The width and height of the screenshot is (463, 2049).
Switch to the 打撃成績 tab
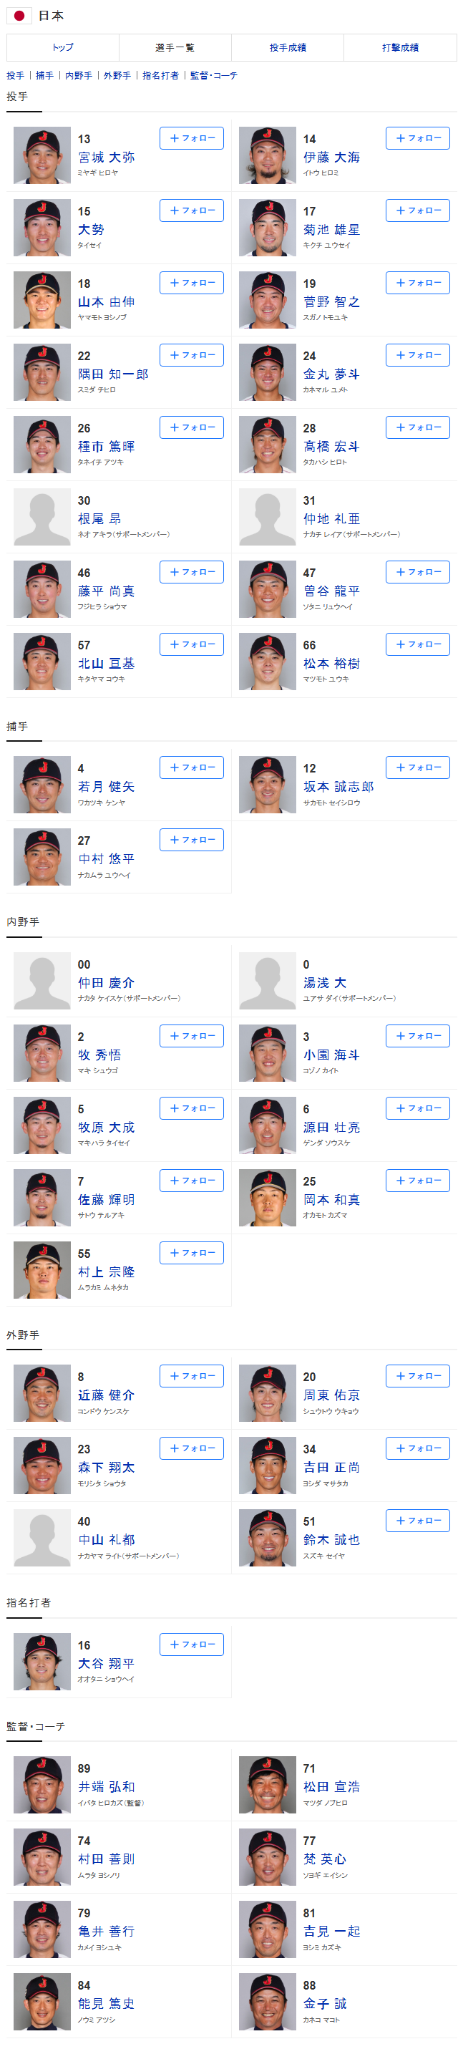tap(399, 48)
